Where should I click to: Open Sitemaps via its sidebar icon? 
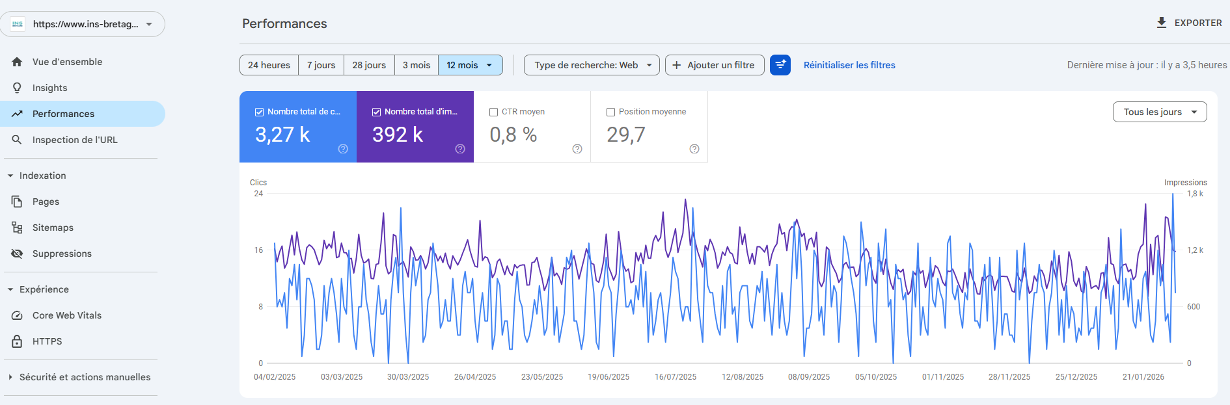[x=17, y=228]
